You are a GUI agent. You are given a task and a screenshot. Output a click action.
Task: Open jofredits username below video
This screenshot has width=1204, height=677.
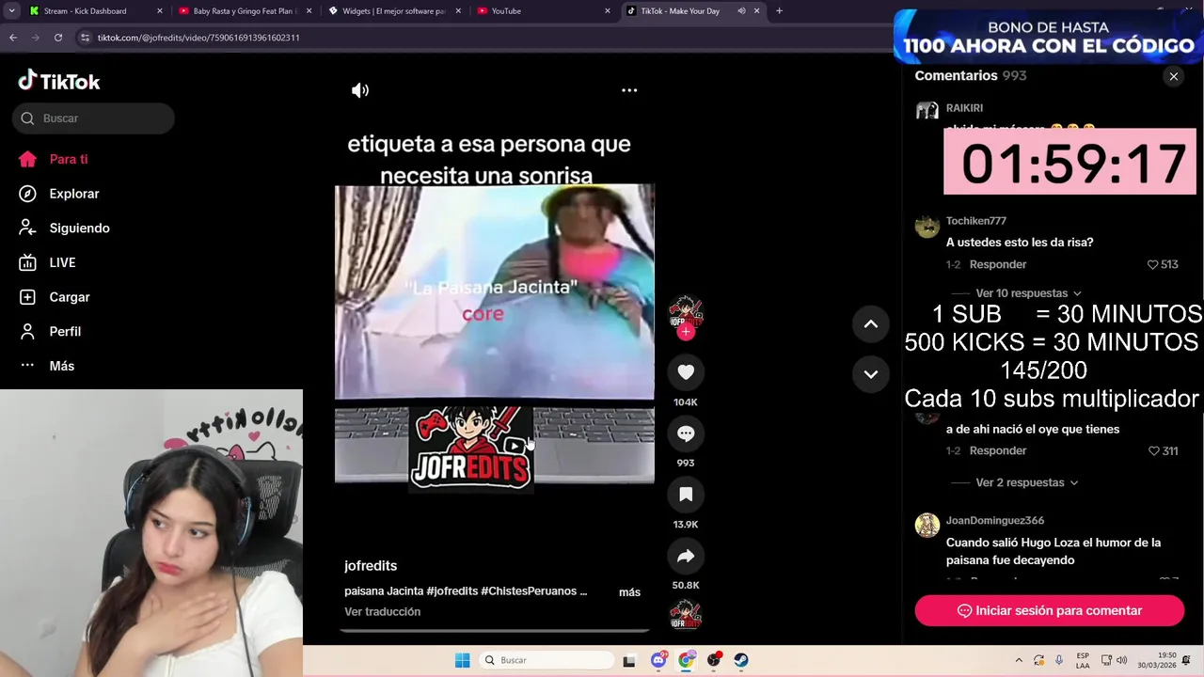click(x=371, y=565)
